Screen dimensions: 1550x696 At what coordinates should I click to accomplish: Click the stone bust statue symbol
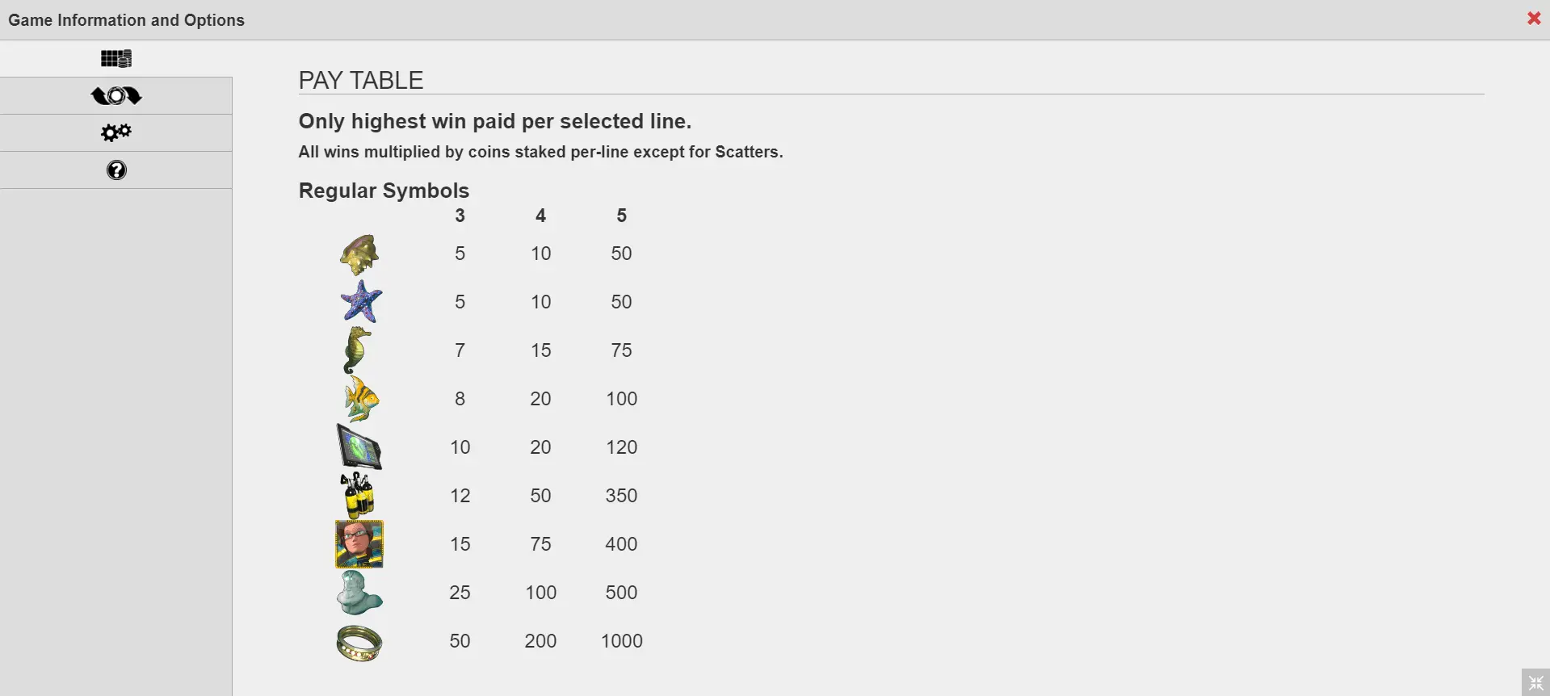(359, 593)
